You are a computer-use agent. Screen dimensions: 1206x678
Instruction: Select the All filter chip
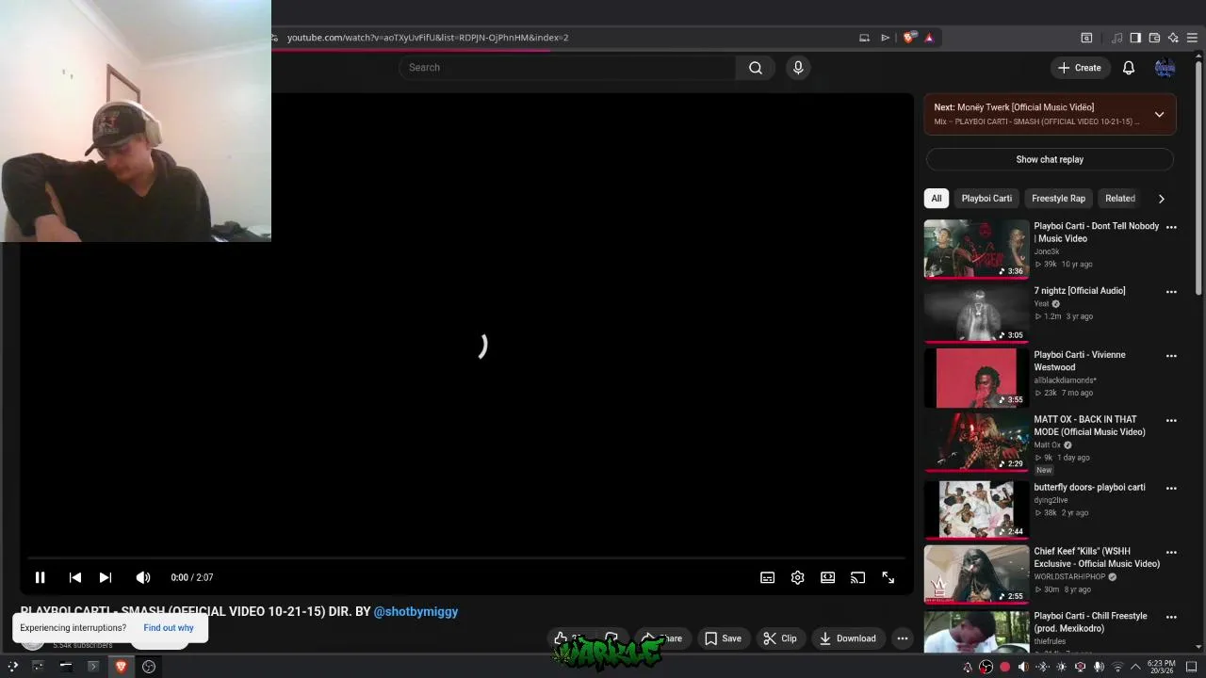(x=937, y=198)
